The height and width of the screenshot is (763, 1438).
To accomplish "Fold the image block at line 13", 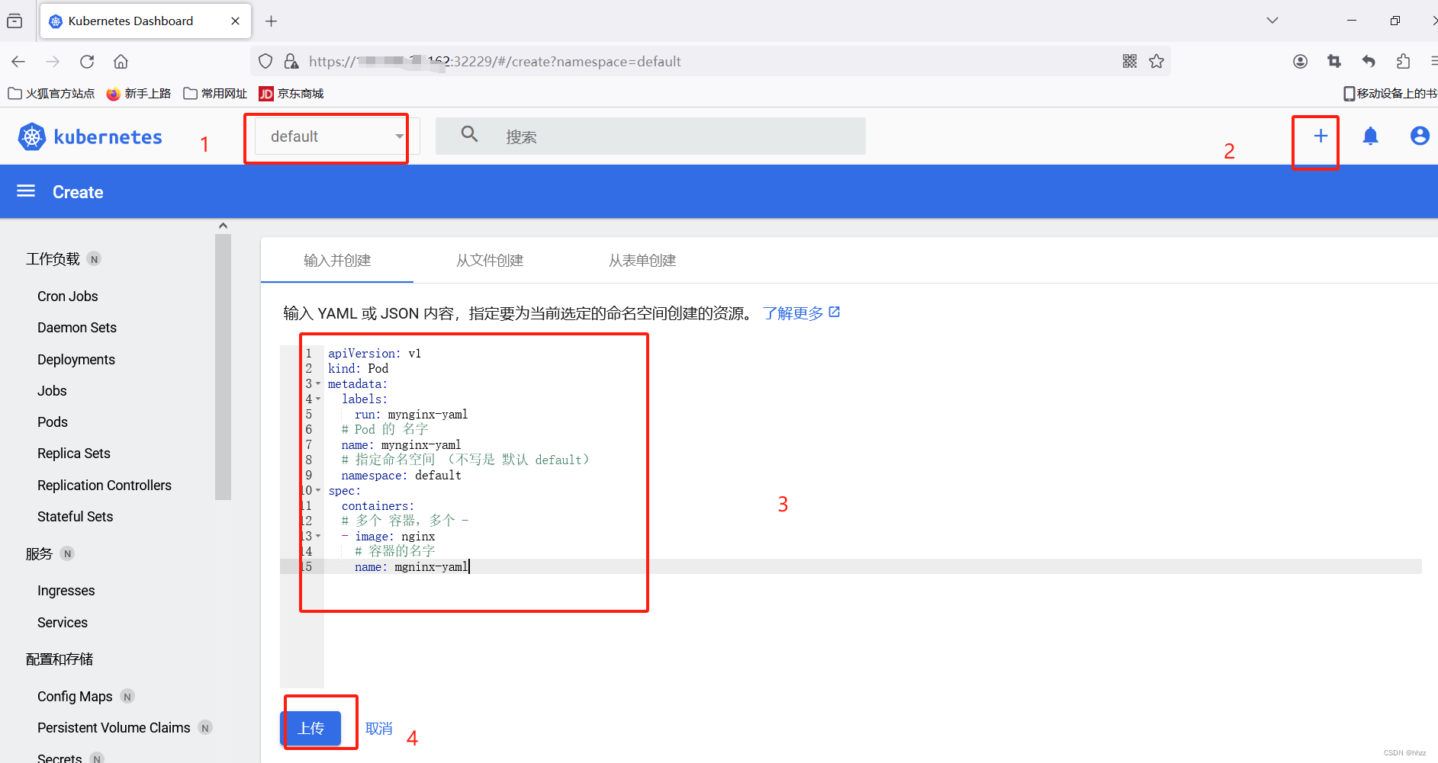I will pos(318,537).
